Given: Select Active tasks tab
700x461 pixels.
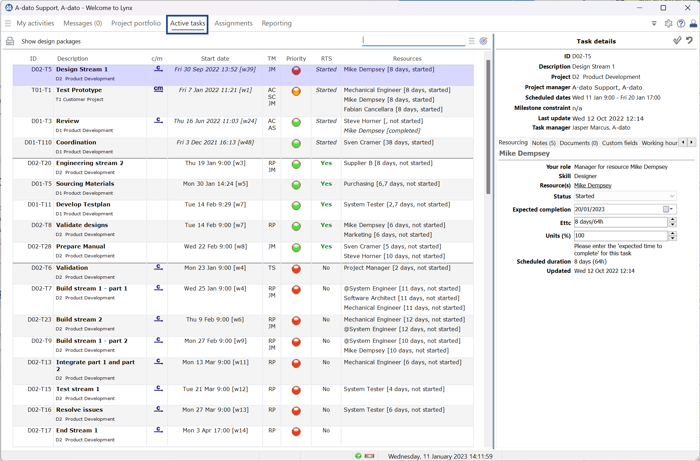Looking at the screenshot, I should point(188,23).
